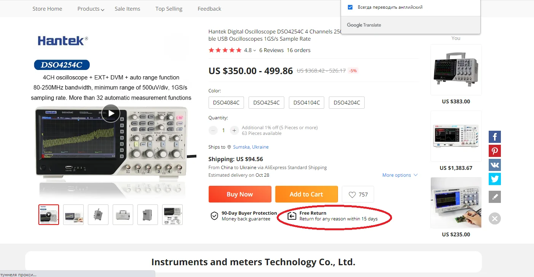Expand More options for shipping
Image resolution: width=534 pixels, height=277 pixels.
[400, 175]
